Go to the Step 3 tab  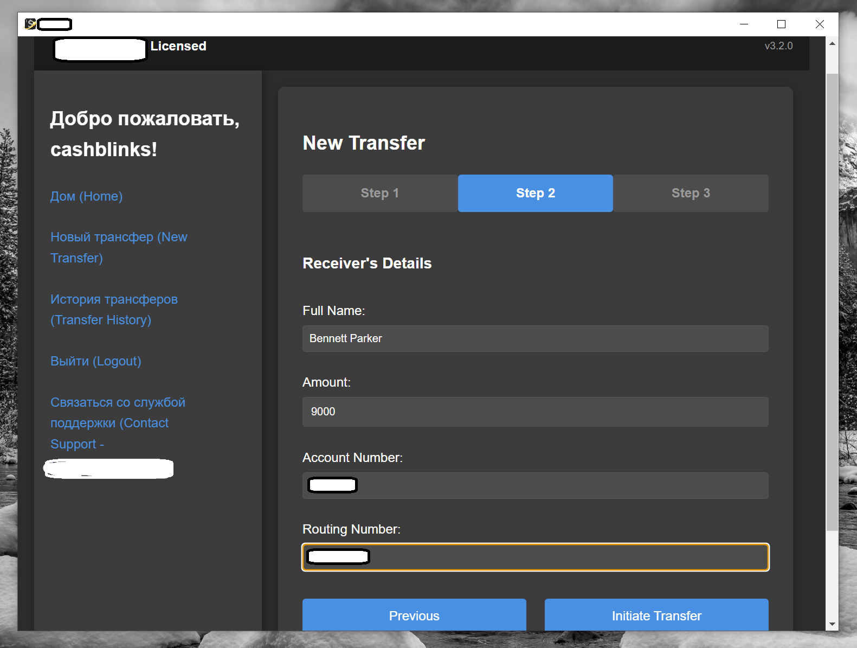pyautogui.click(x=691, y=193)
